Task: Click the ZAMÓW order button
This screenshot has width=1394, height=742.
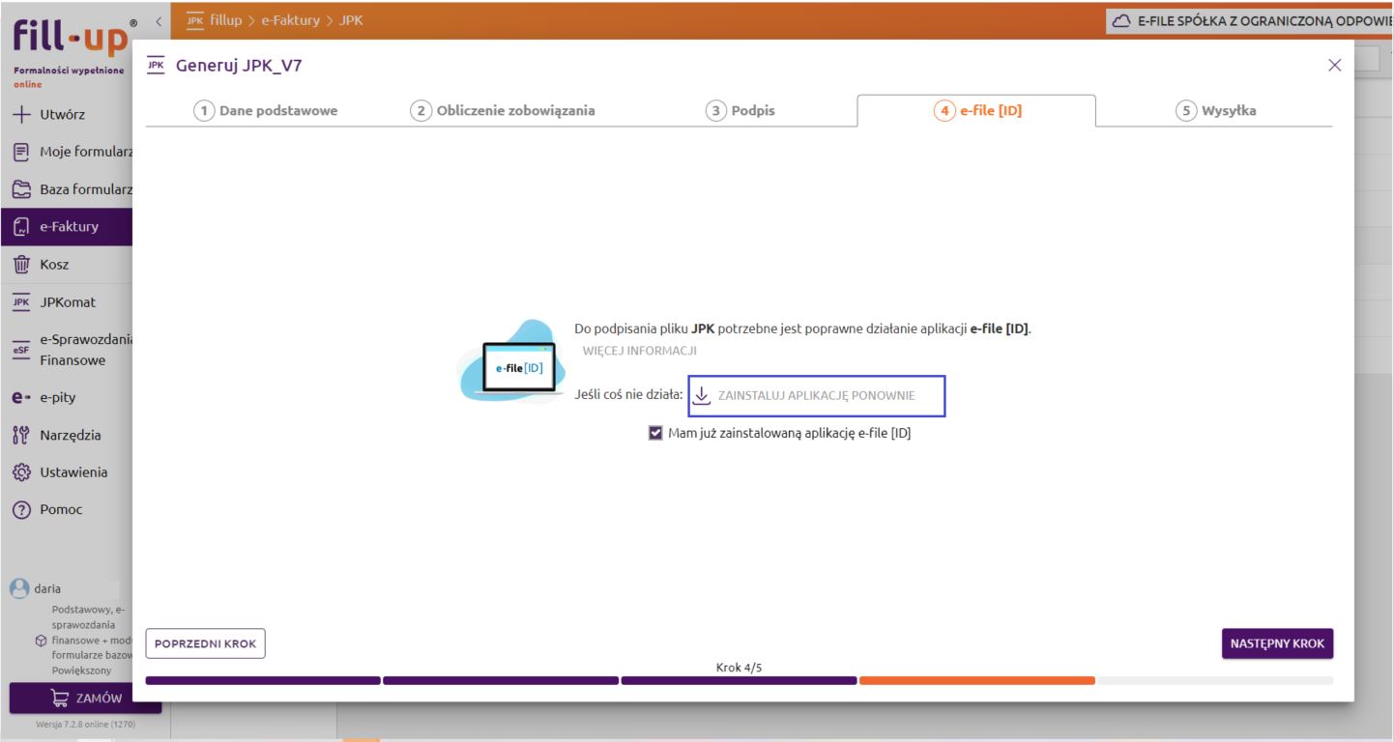Action: click(x=85, y=698)
